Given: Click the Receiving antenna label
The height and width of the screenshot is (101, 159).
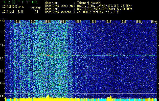Looking at the screenshot, I should [x=58, y=12].
